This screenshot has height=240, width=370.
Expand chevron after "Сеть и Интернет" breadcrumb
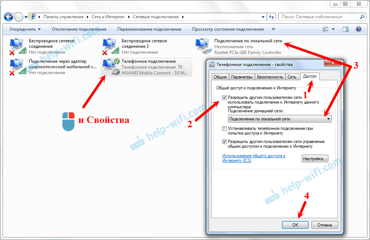tap(129, 17)
